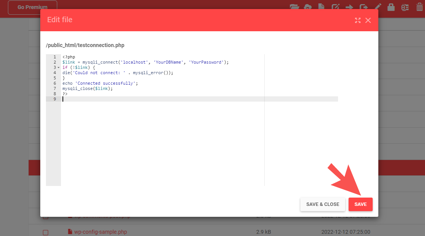Click the Go Premium button
This screenshot has height=236, width=425.
click(x=32, y=7)
